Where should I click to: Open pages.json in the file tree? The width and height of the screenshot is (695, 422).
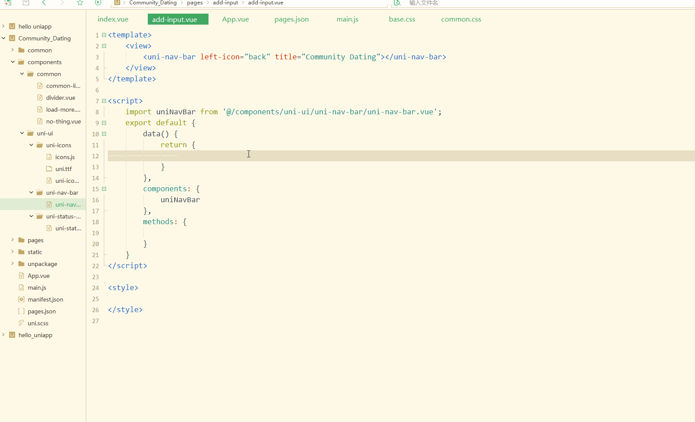[42, 311]
